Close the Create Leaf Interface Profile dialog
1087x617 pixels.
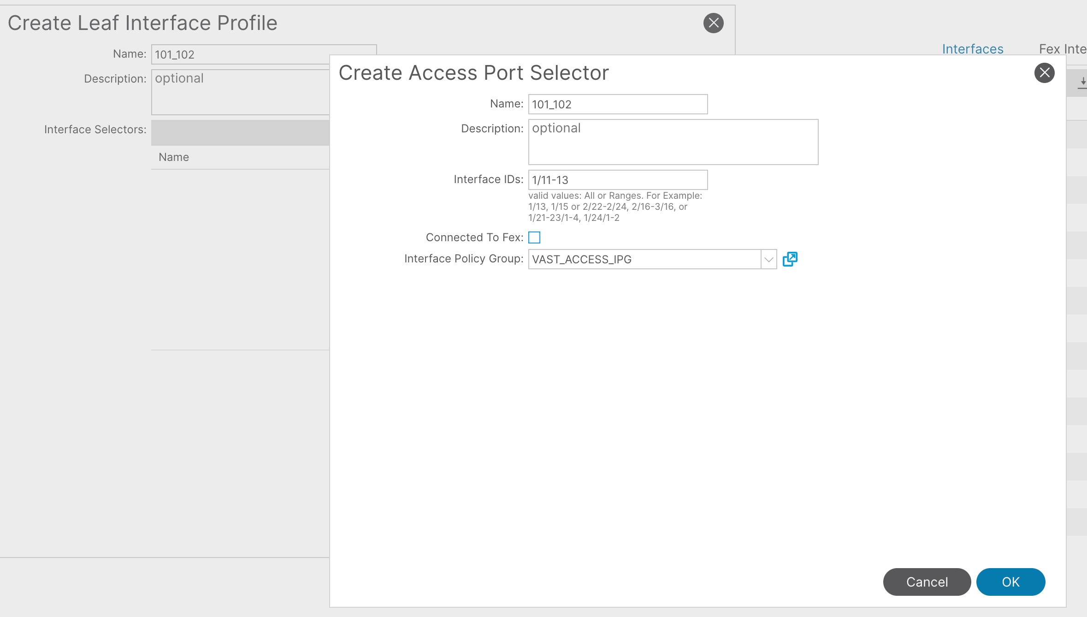point(713,23)
